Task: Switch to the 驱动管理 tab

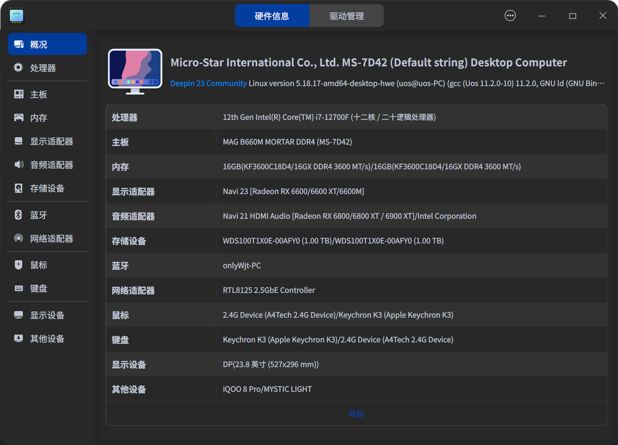Action: (346, 15)
